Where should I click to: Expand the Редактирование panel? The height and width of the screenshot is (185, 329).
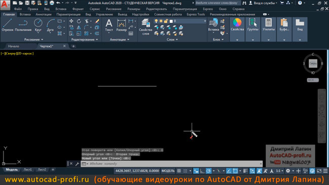click(85, 40)
